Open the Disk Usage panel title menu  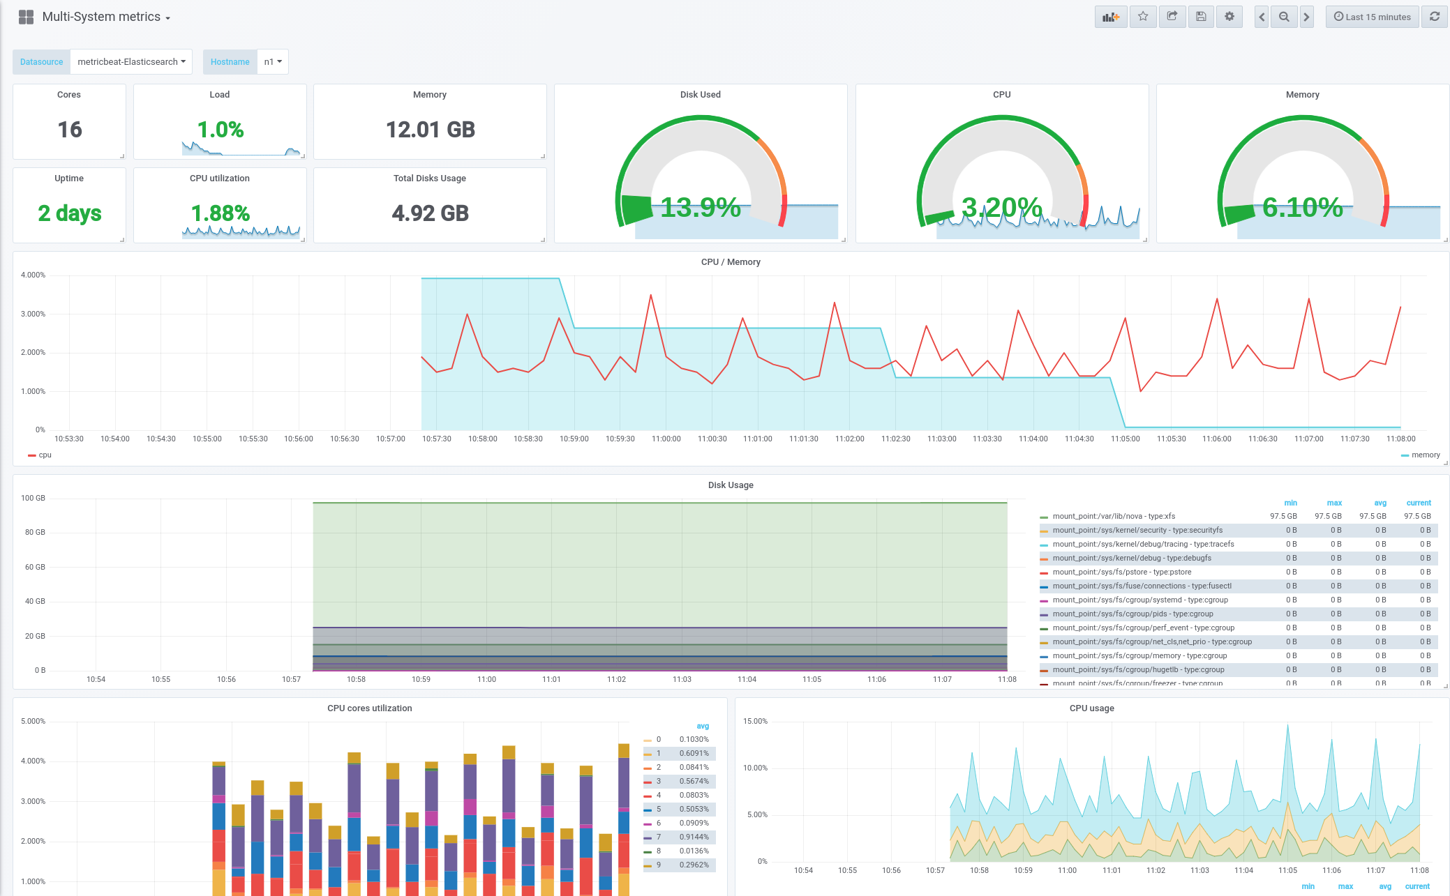coord(731,485)
